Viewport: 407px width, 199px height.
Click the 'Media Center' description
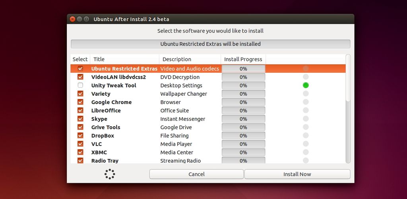click(x=177, y=152)
